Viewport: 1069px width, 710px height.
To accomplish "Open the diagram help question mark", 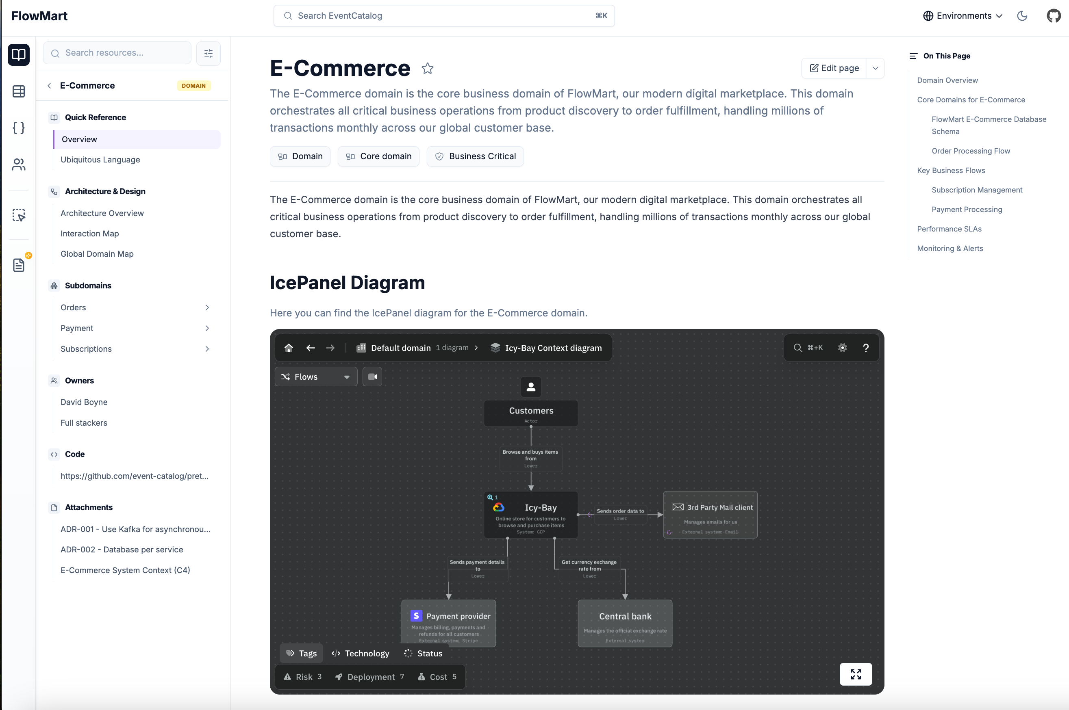I will (865, 348).
